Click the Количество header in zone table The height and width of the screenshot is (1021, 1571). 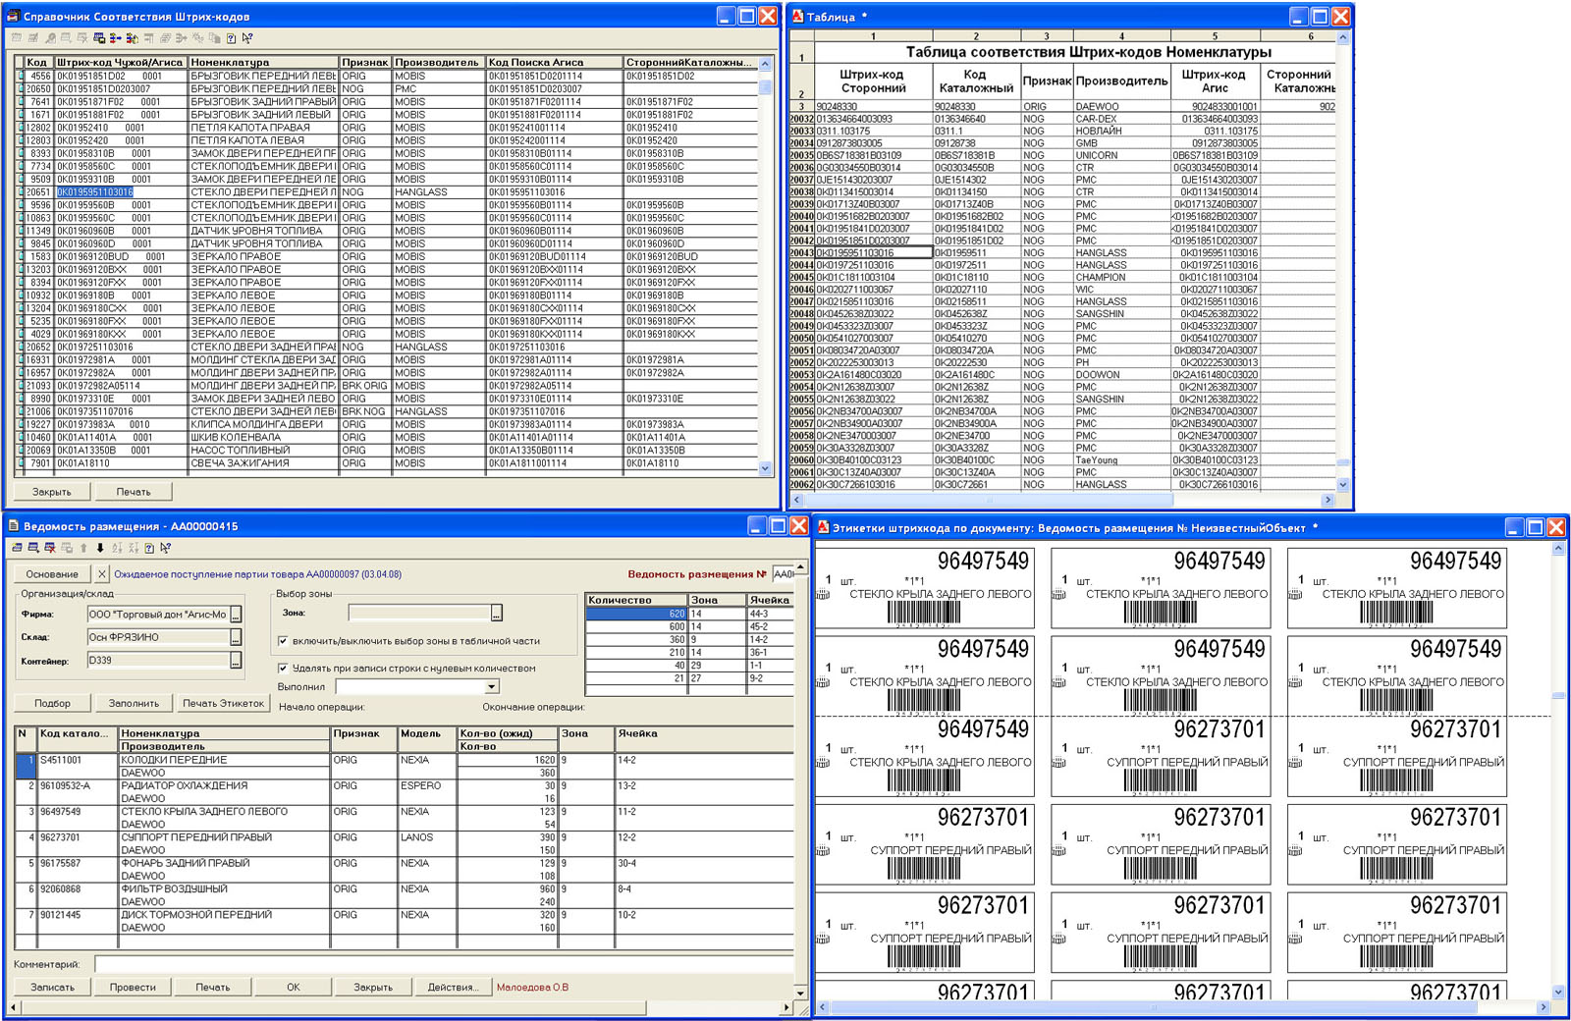[636, 600]
